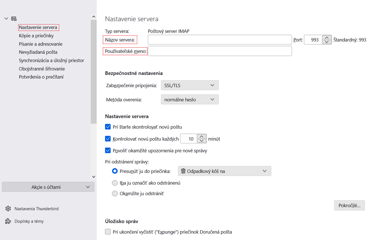
Task: Open Kópie a priečinky settings section
Action: pyautogui.click(x=36, y=36)
